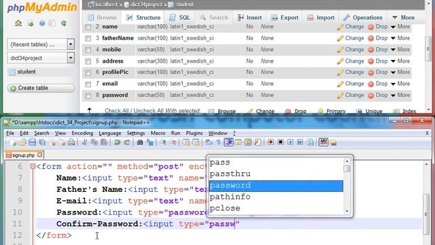Save the file in Notepad++
This screenshot has width=435, height=245.
click(32, 142)
